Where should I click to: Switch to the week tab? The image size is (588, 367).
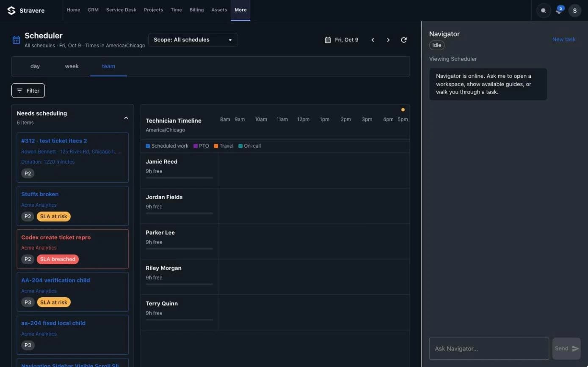tap(72, 66)
